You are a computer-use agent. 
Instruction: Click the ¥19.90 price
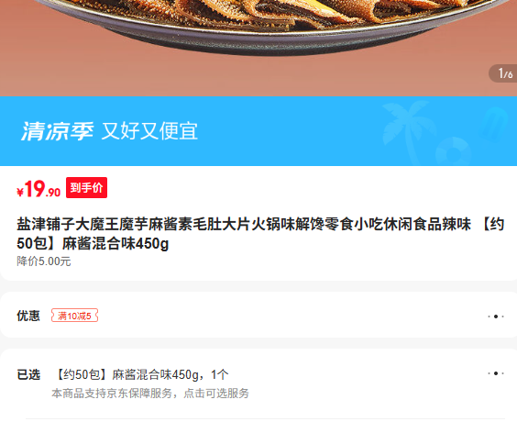point(38,189)
